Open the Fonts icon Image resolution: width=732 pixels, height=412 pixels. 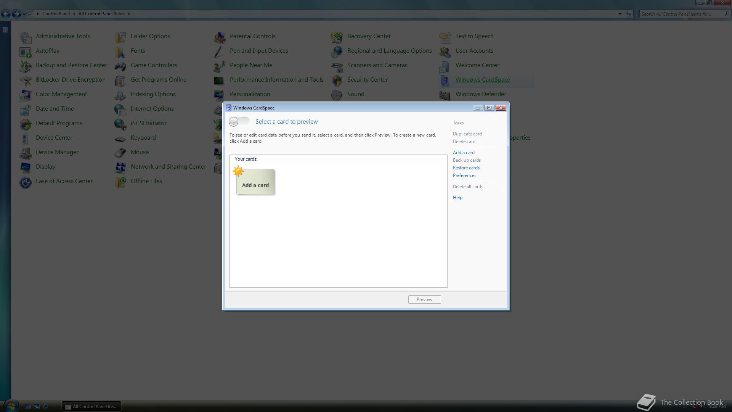point(120,51)
